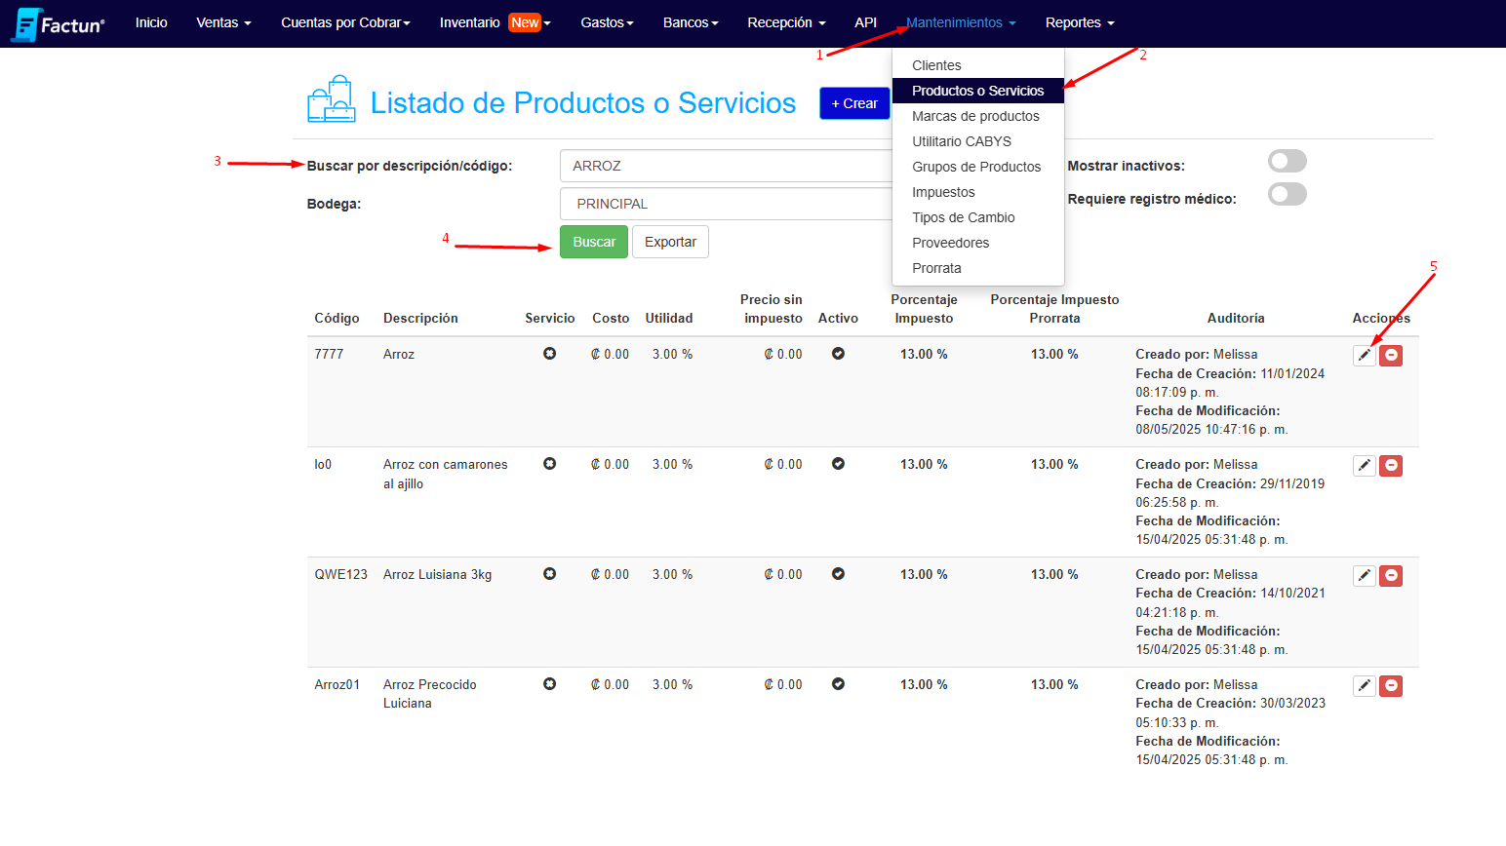Image resolution: width=1506 pixels, height=846 pixels.
Task: Click service status icon for Arroz con camarones
Action: click(x=550, y=464)
